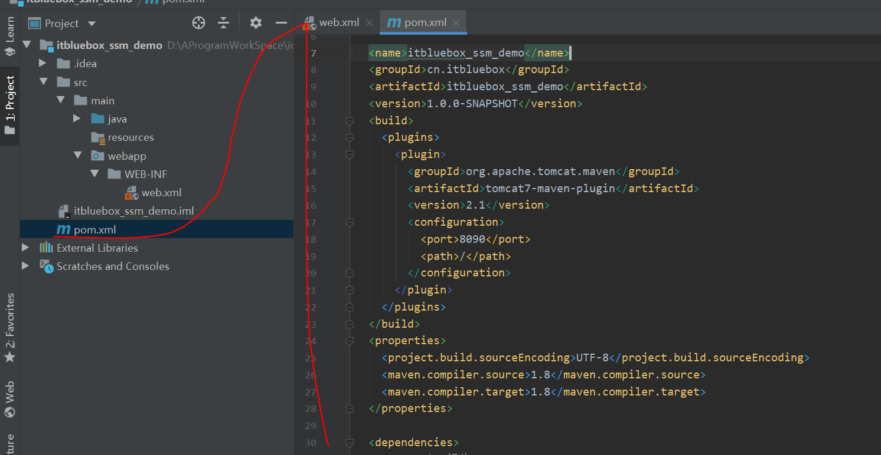Fold the plugin tag at line 13
This screenshot has height=455, width=881.
click(x=349, y=155)
